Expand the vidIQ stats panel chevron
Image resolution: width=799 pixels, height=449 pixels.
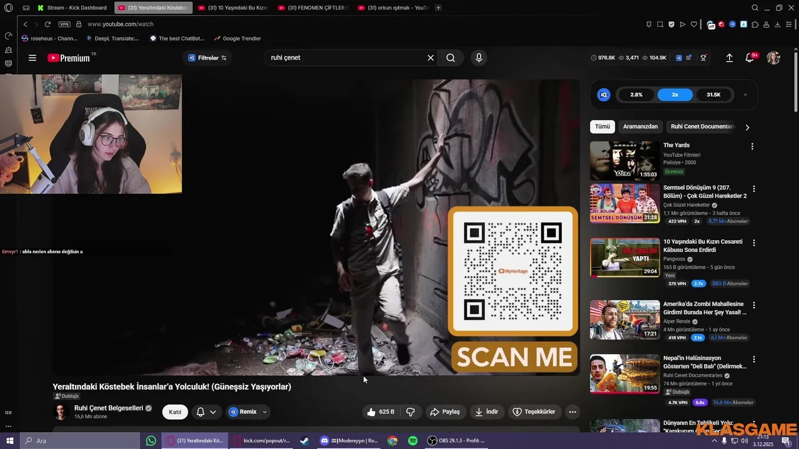(x=745, y=95)
